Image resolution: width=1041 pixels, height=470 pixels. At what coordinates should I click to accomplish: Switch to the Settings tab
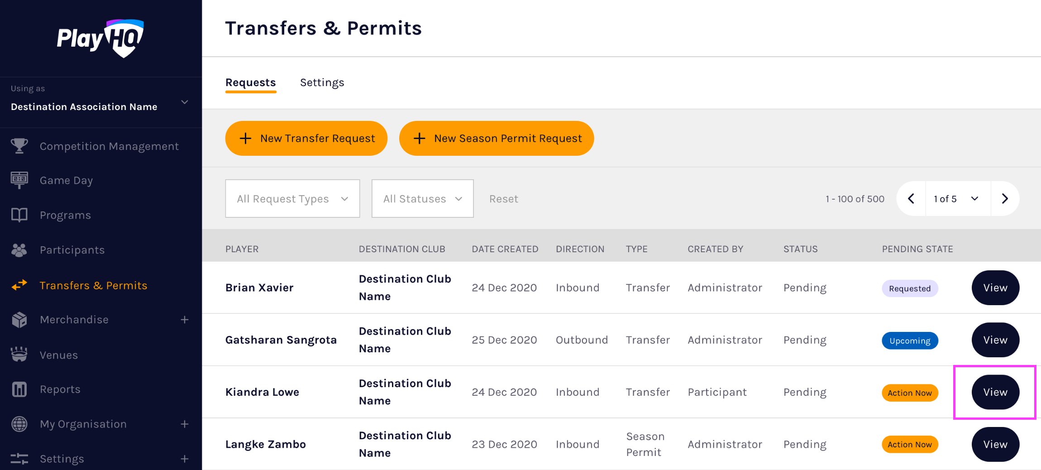pyautogui.click(x=322, y=82)
